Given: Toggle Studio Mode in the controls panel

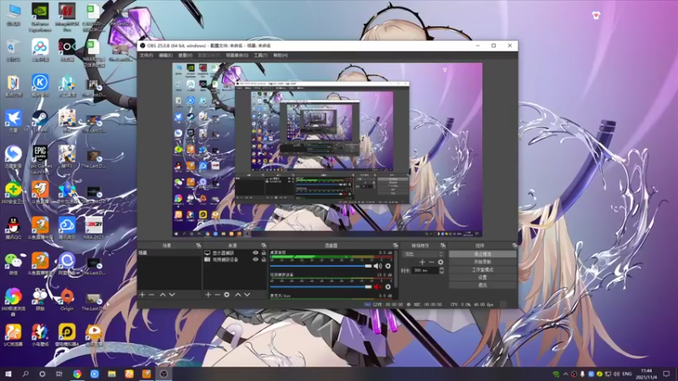Looking at the screenshot, I should (x=482, y=269).
